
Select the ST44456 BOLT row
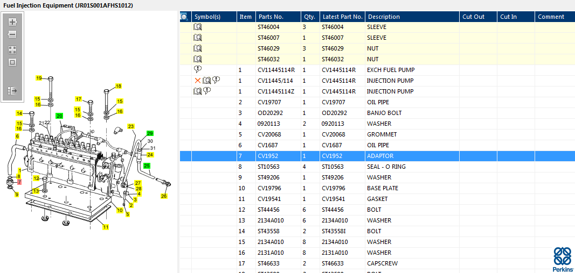pyautogui.click(x=377, y=210)
